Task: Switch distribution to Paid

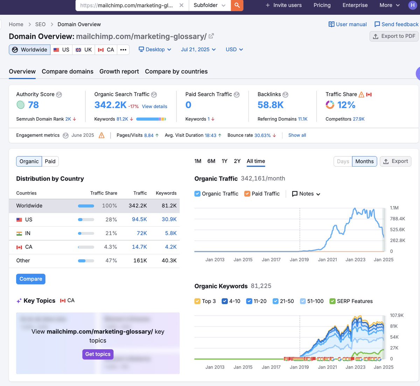Action: pyautogui.click(x=50, y=161)
